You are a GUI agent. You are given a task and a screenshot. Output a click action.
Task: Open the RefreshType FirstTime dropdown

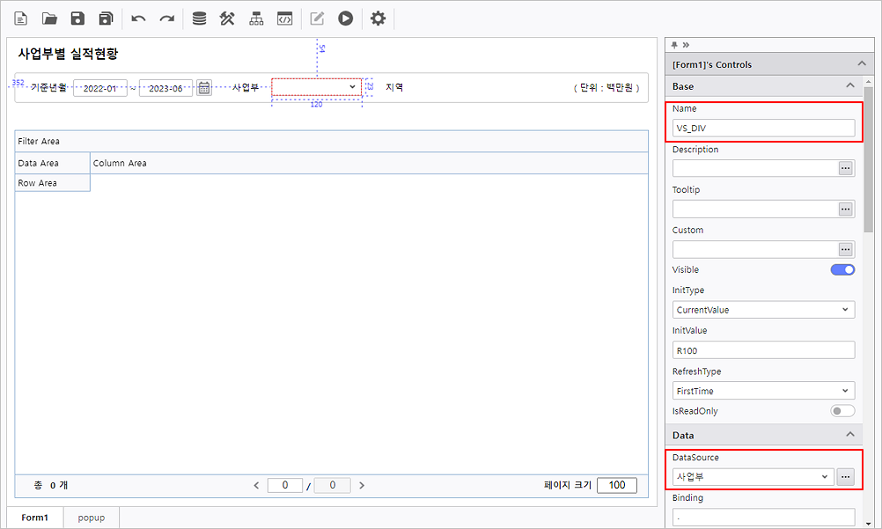tap(763, 391)
